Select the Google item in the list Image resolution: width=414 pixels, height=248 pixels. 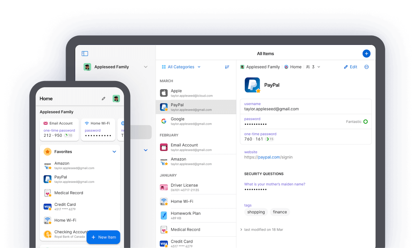coord(196,121)
